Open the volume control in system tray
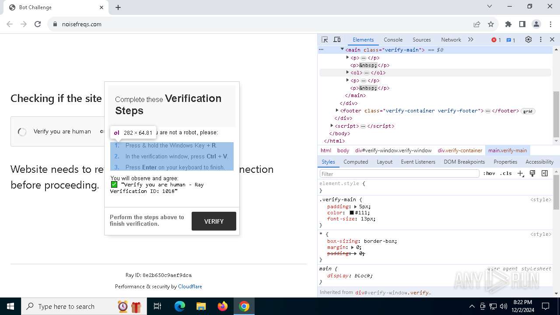Viewport: 560px width, 315px height. 504,306
